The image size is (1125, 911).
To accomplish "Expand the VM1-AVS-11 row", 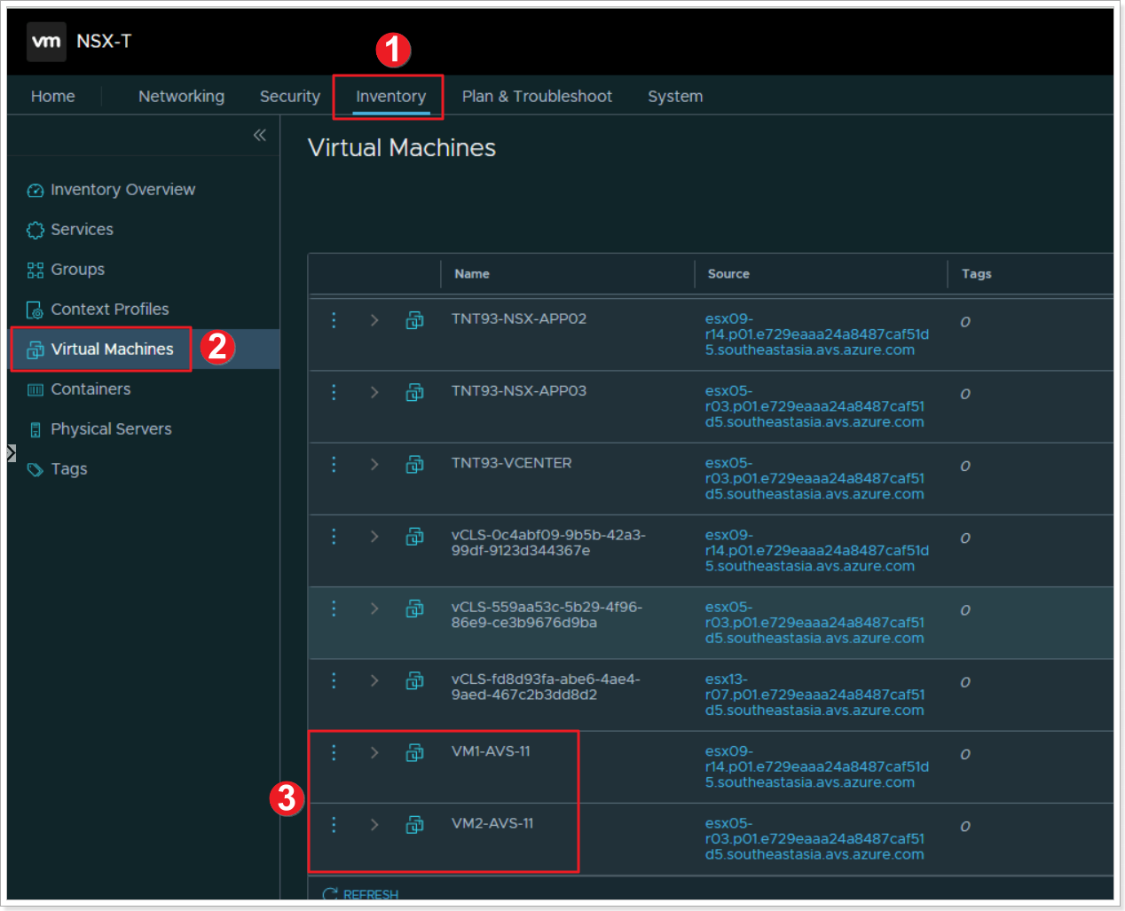I will [374, 752].
